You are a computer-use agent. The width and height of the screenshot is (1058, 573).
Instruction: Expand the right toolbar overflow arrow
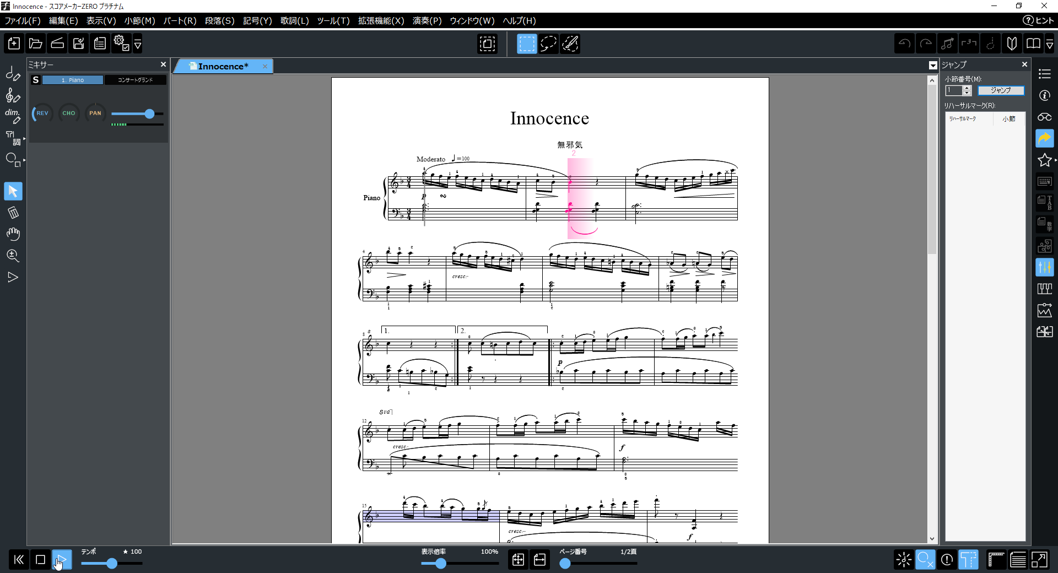point(1050,44)
